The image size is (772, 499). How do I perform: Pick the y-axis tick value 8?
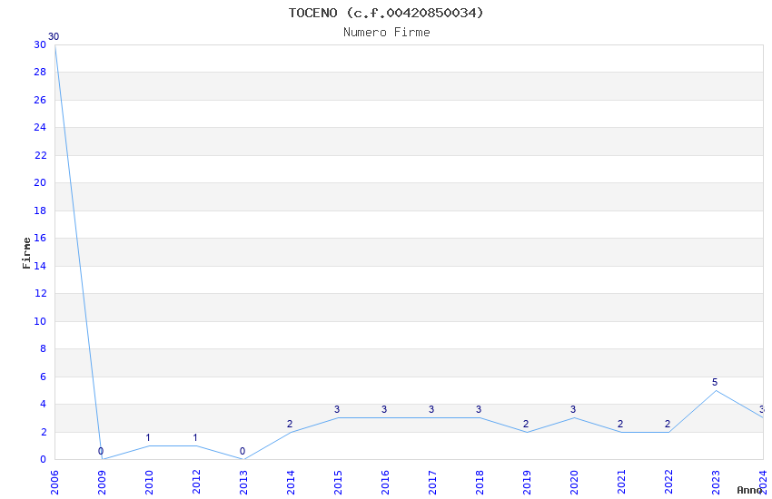click(44, 348)
